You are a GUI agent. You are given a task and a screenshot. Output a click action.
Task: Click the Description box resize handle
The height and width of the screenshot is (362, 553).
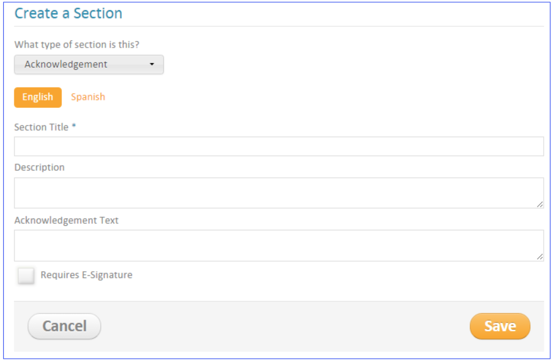pyautogui.click(x=540, y=204)
